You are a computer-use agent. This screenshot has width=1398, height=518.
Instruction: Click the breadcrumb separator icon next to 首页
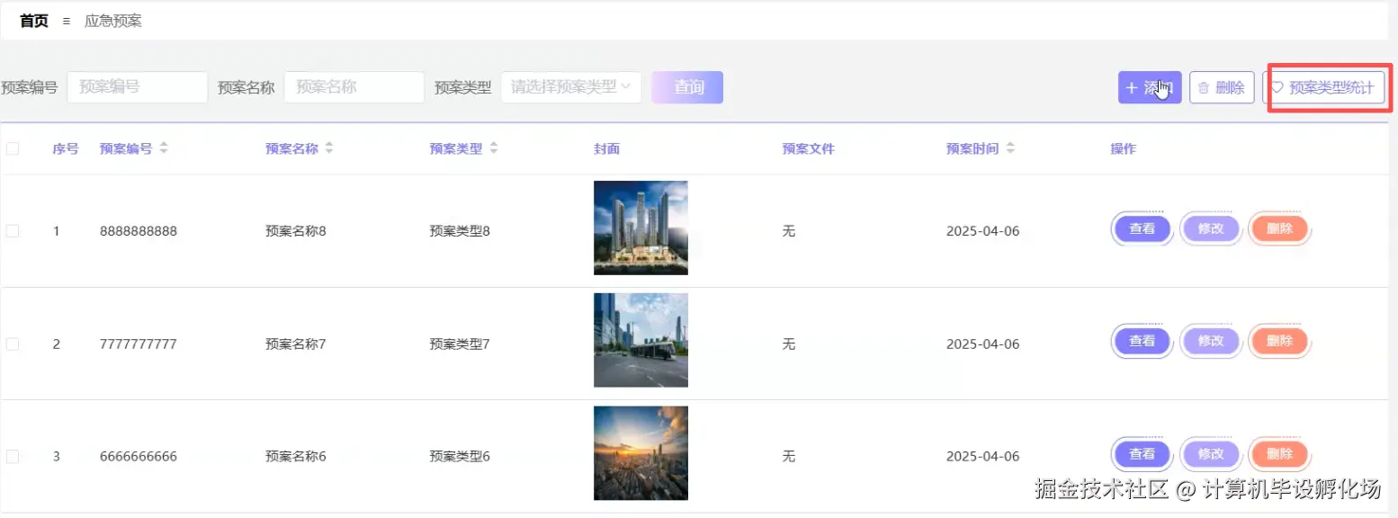click(65, 20)
